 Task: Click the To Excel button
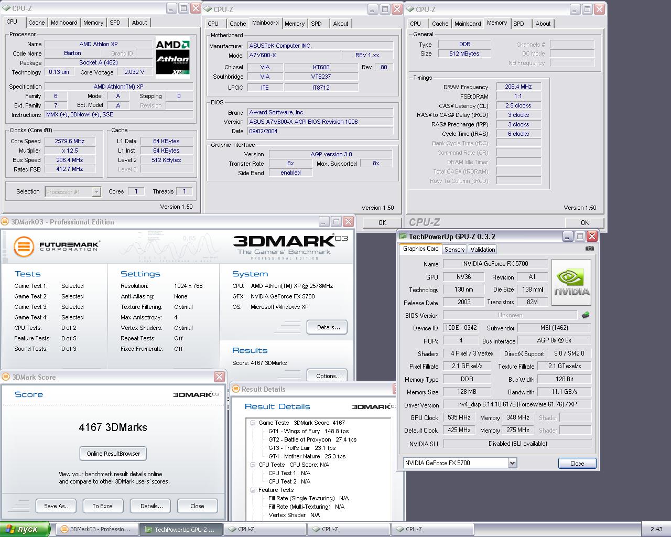(103, 506)
